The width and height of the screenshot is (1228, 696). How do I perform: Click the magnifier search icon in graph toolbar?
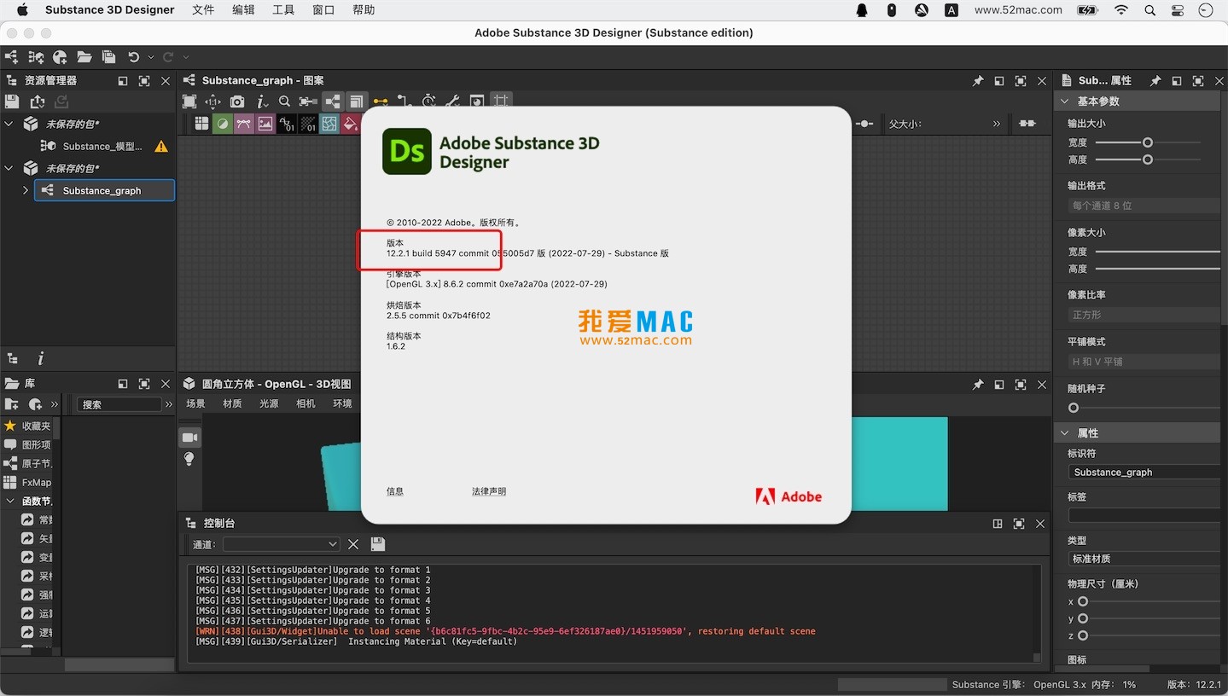(285, 101)
